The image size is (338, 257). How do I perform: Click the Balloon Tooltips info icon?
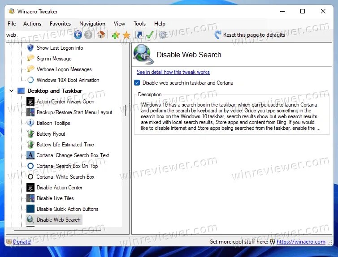pyautogui.click(x=30, y=123)
